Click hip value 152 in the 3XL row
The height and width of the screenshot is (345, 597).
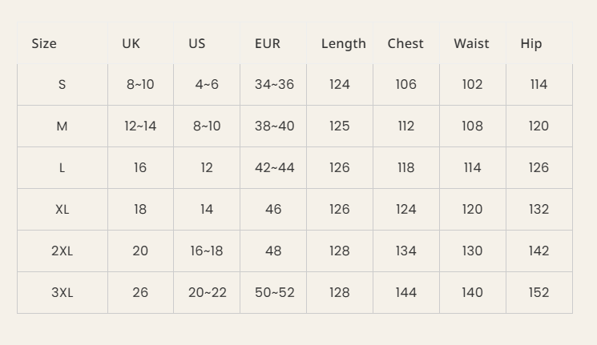coord(539,293)
